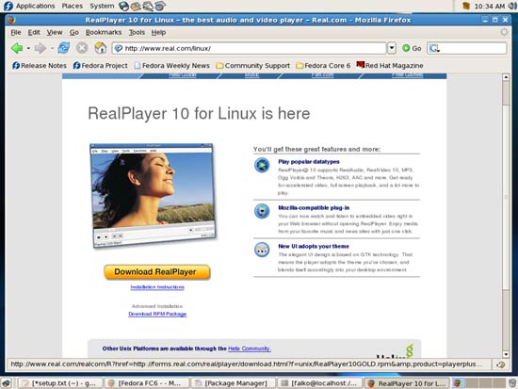This screenshot has width=518, height=389.
Task: Launch the web browser globe panel icon
Action: click(x=124, y=6)
